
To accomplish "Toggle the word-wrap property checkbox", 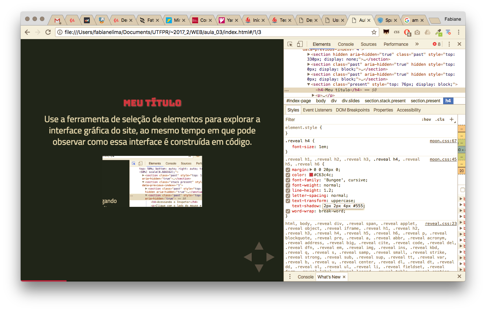I will [288, 211].
